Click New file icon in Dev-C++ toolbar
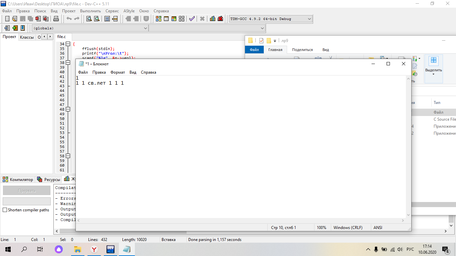Screen dimensions: 456x256 [x=7, y=19]
